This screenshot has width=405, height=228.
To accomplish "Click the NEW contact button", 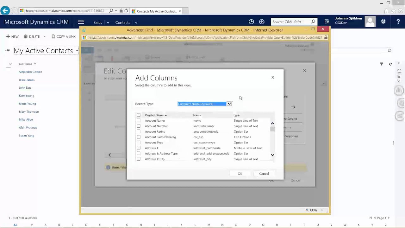I will 12,36.
